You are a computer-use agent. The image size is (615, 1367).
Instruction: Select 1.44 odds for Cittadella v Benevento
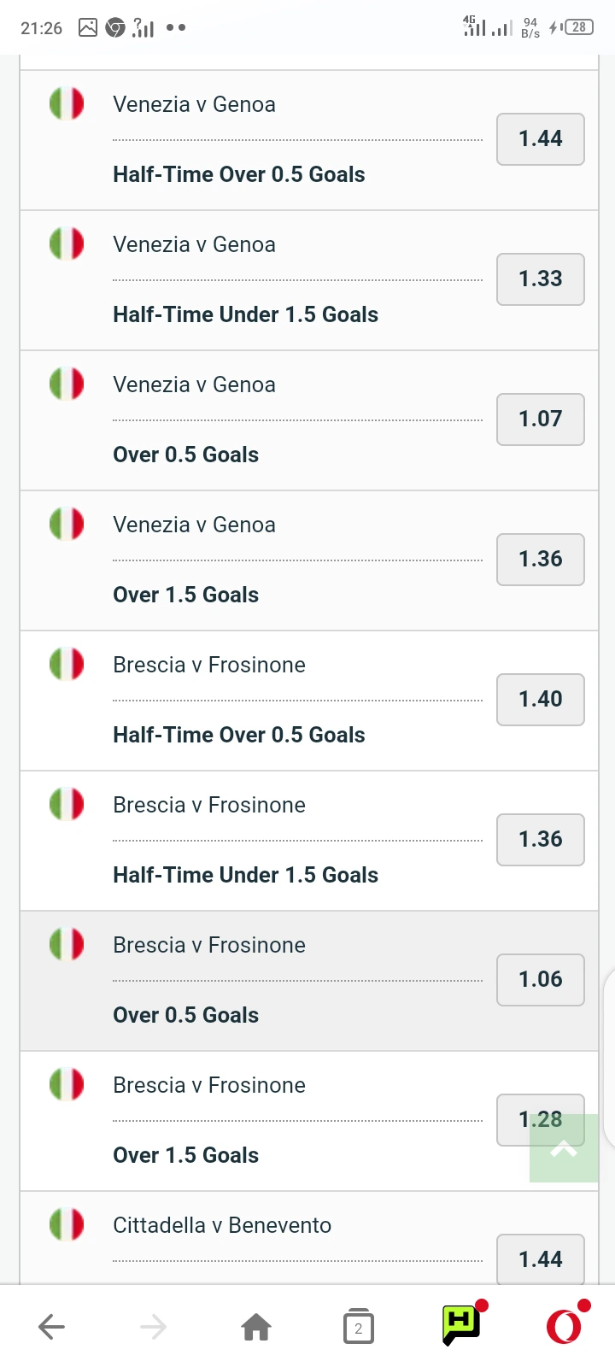click(541, 1259)
